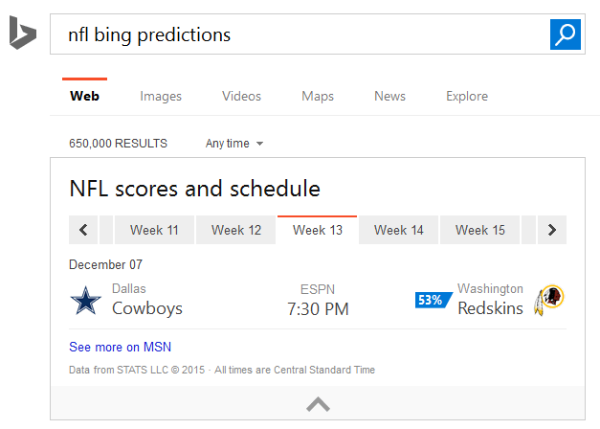The width and height of the screenshot is (600, 429).
Task: Select the Week 13 tab
Action: [x=317, y=230]
